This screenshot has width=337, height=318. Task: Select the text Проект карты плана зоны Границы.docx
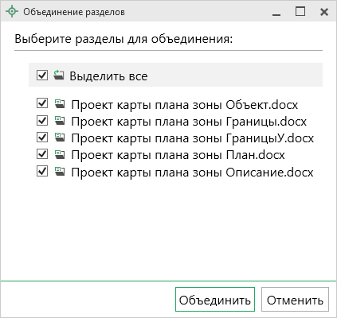pyautogui.click(x=189, y=122)
